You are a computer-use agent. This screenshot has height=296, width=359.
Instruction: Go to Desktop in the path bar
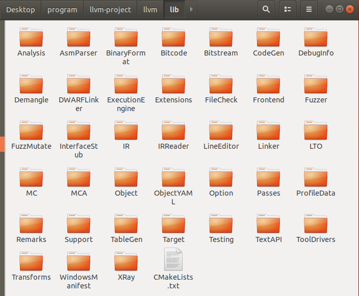coord(20,9)
